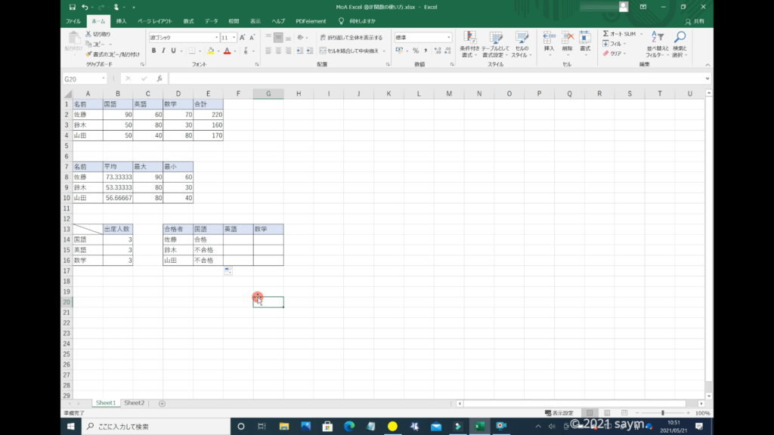774x435 pixels.
Task: Click the zoom slider in status bar
Action: [663, 413]
